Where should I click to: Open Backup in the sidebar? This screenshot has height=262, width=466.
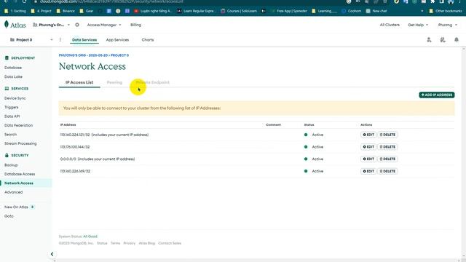(x=11, y=165)
